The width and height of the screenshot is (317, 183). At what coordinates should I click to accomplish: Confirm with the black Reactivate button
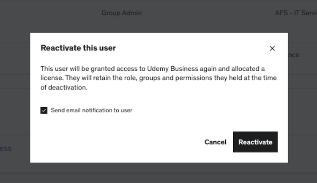255,142
